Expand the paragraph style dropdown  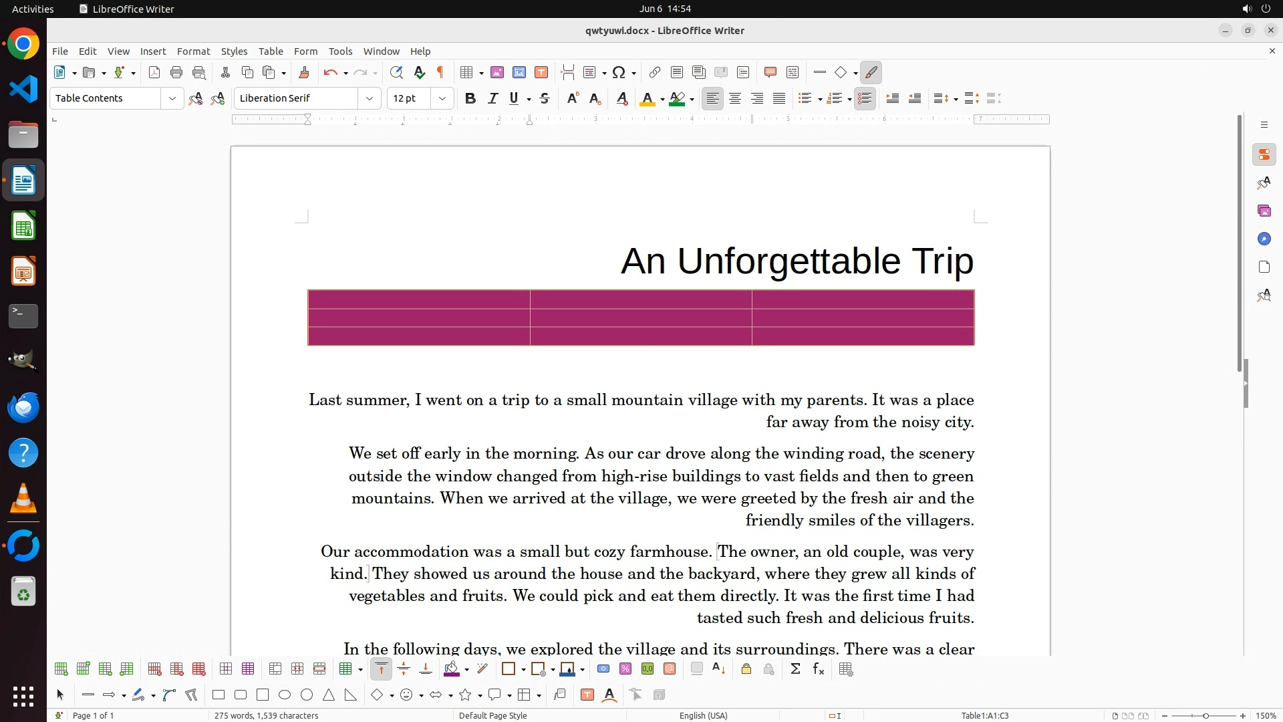[172, 98]
